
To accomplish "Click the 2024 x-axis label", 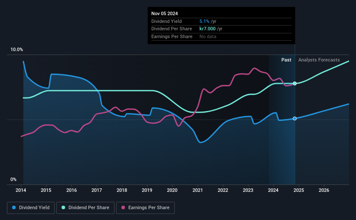I will [273, 190].
